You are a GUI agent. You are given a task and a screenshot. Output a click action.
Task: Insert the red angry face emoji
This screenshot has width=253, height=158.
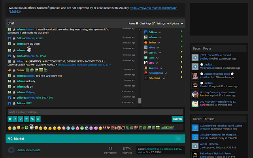pos(64,128)
